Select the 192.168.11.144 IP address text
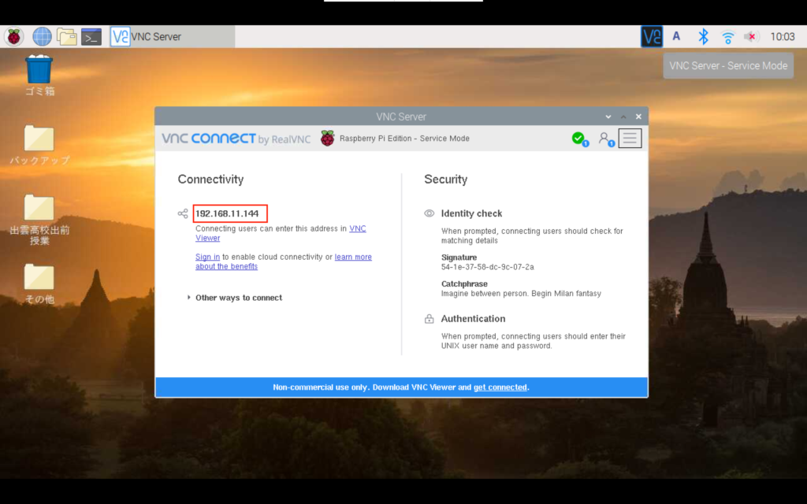 (227, 213)
